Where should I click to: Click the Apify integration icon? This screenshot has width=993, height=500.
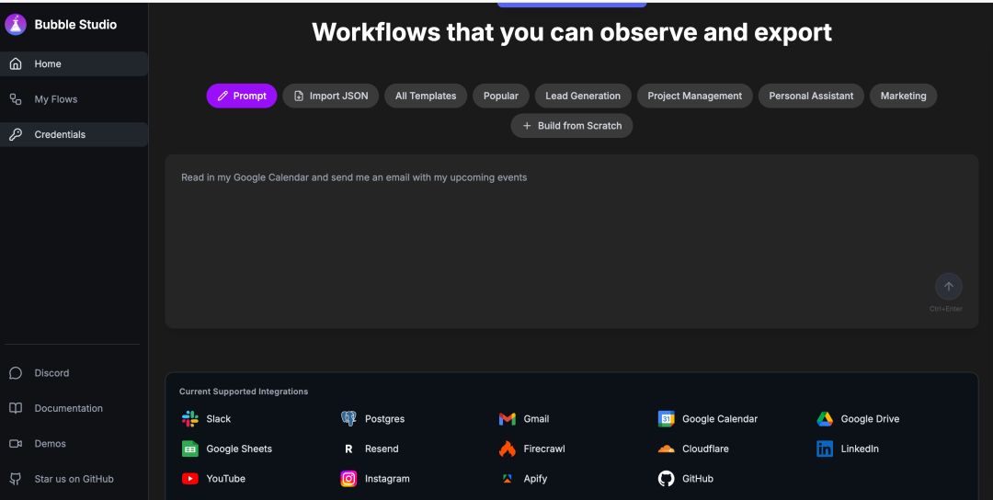pyautogui.click(x=508, y=479)
